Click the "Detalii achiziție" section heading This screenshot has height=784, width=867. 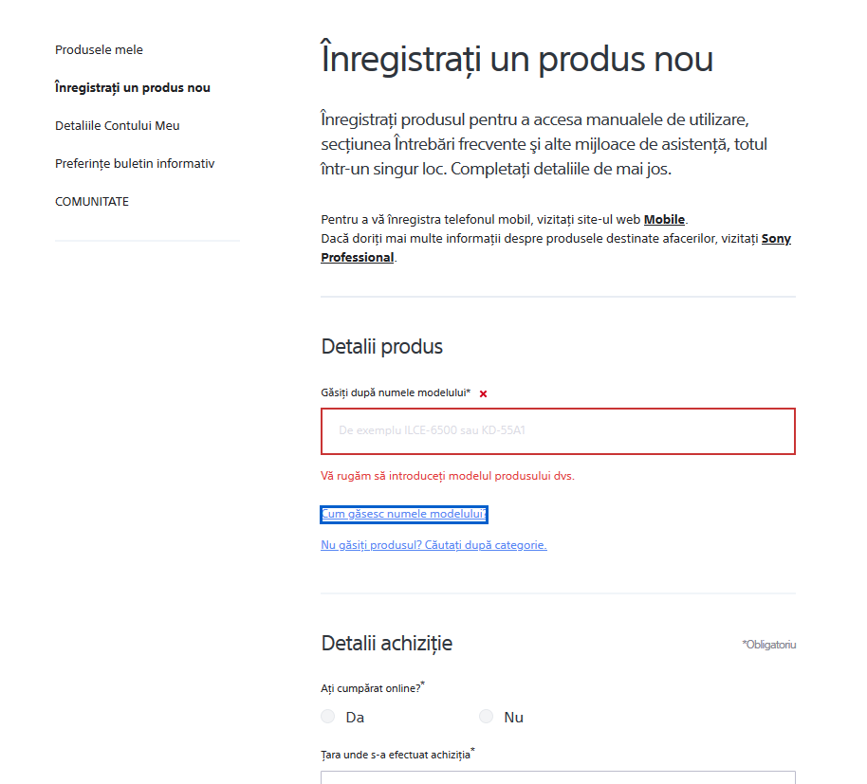click(387, 643)
